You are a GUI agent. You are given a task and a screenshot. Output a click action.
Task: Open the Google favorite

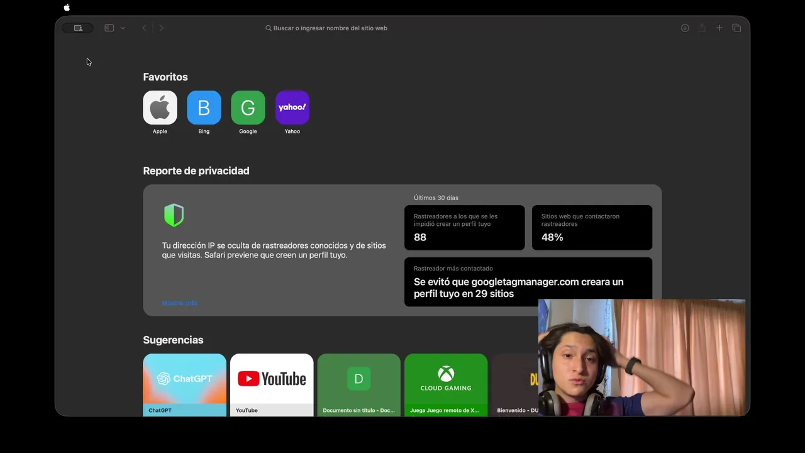(x=248, y=108)
